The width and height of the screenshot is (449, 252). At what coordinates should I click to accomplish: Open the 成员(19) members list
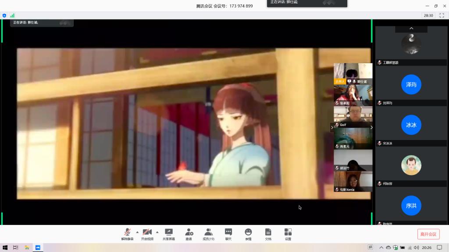(x=208, y=234)
